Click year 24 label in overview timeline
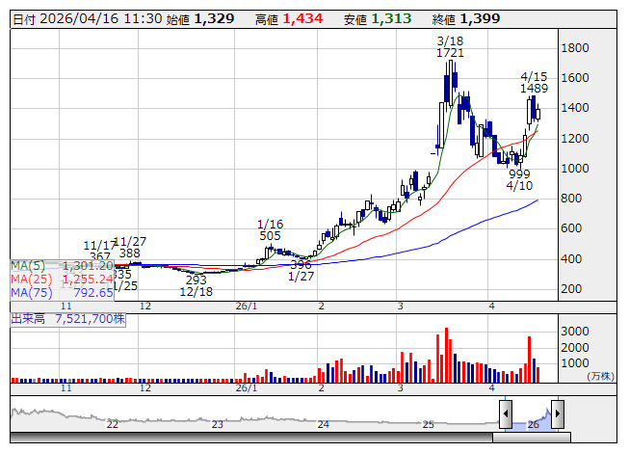This screenshot has height=453, width=629. click(x=323, y=424)
